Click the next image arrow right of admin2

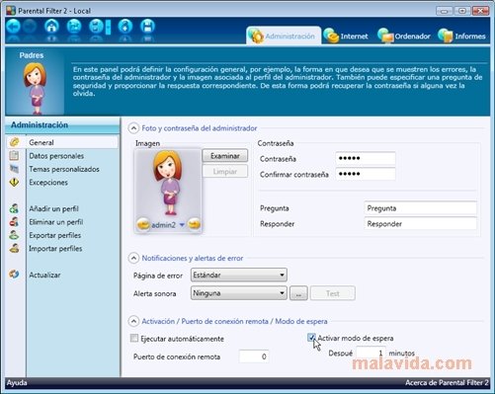pos(194,224)
